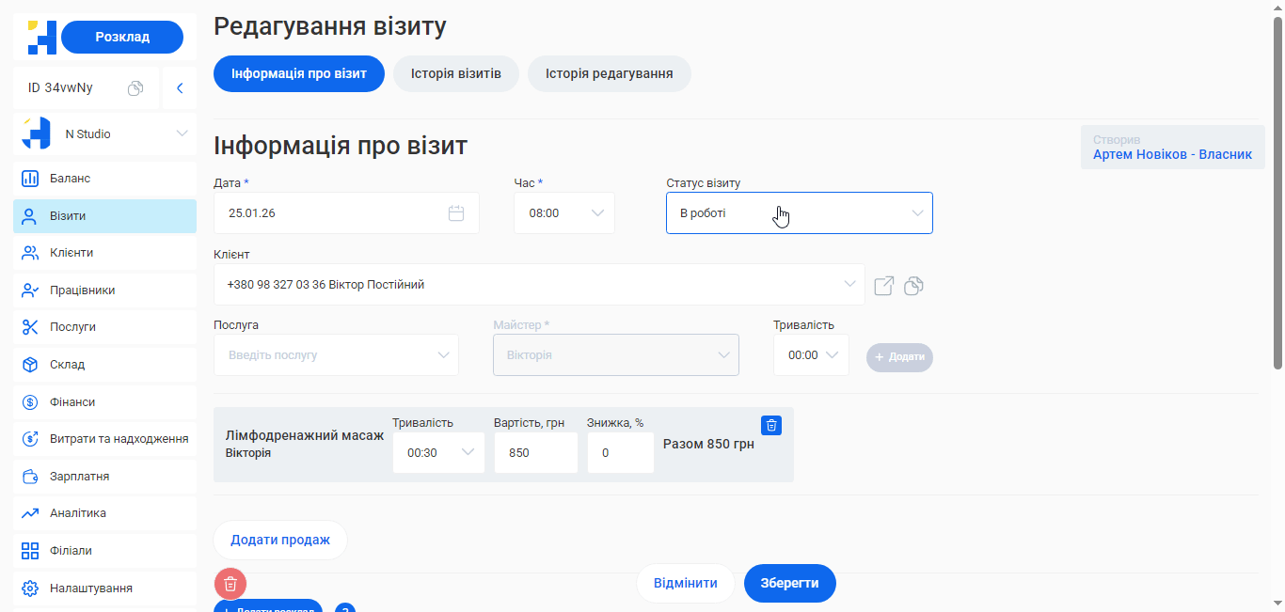Open the client profile in a new window
1285x612 pixels.
click(883, 285)
